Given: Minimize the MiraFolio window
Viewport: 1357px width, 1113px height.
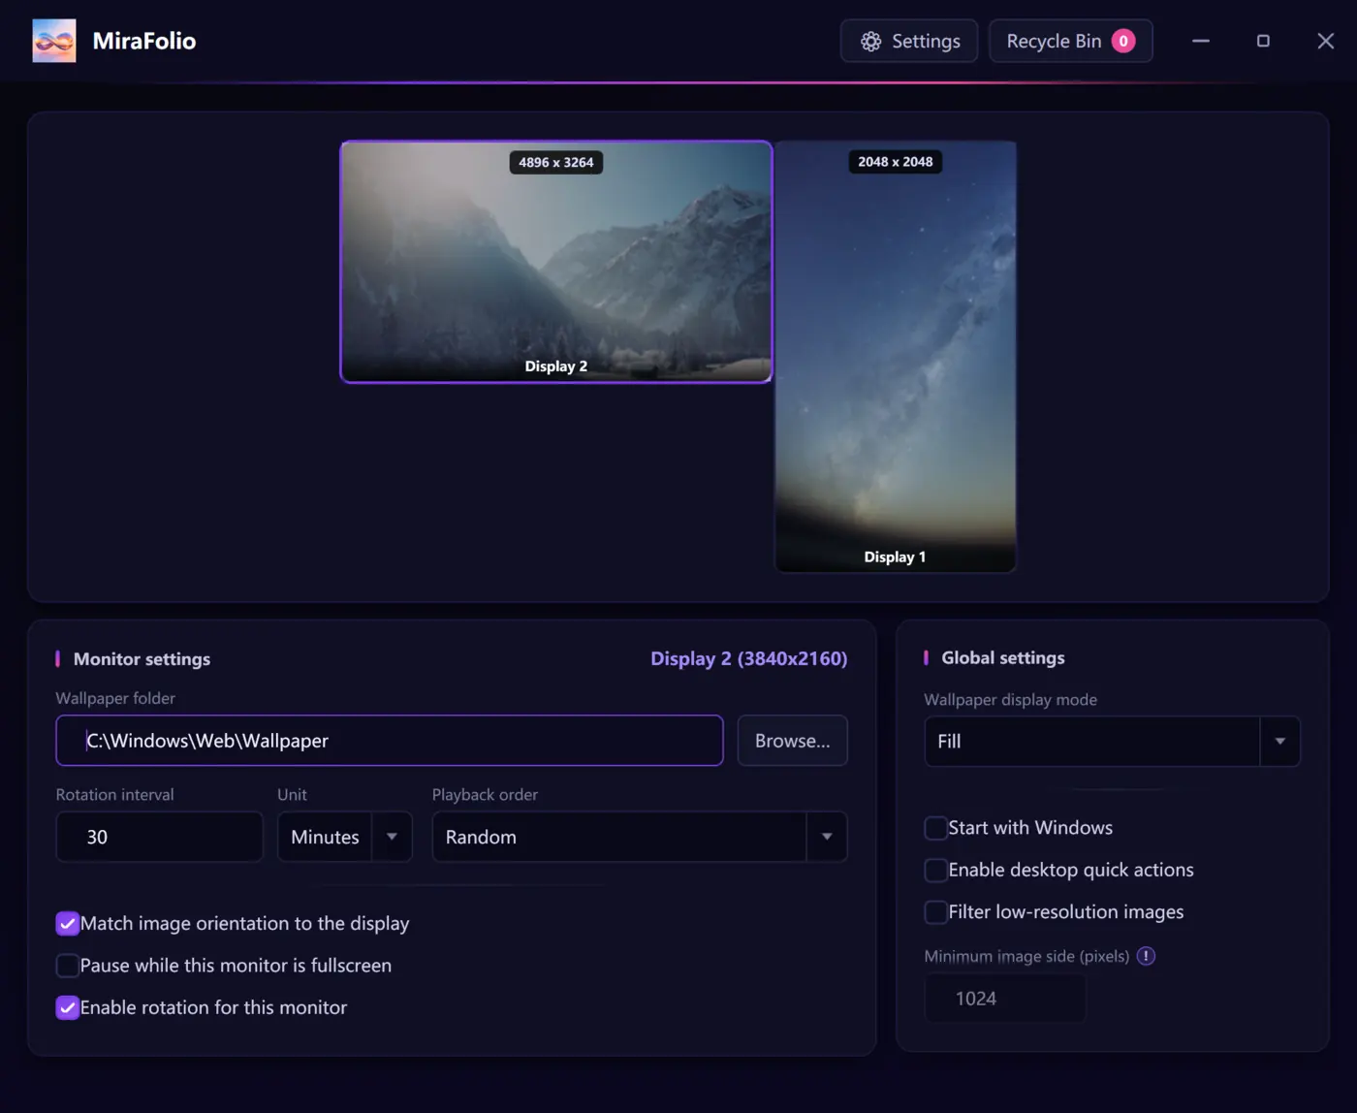Looking at the screenshot, I should (x=1201, y=41).
